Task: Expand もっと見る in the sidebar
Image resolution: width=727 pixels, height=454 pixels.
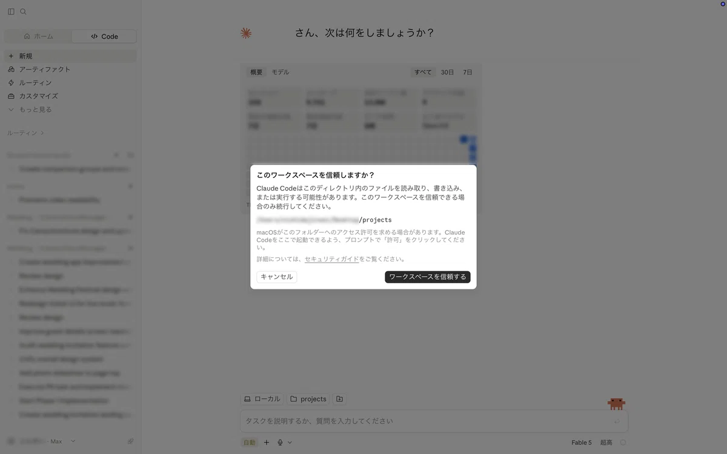Action: 70,109
